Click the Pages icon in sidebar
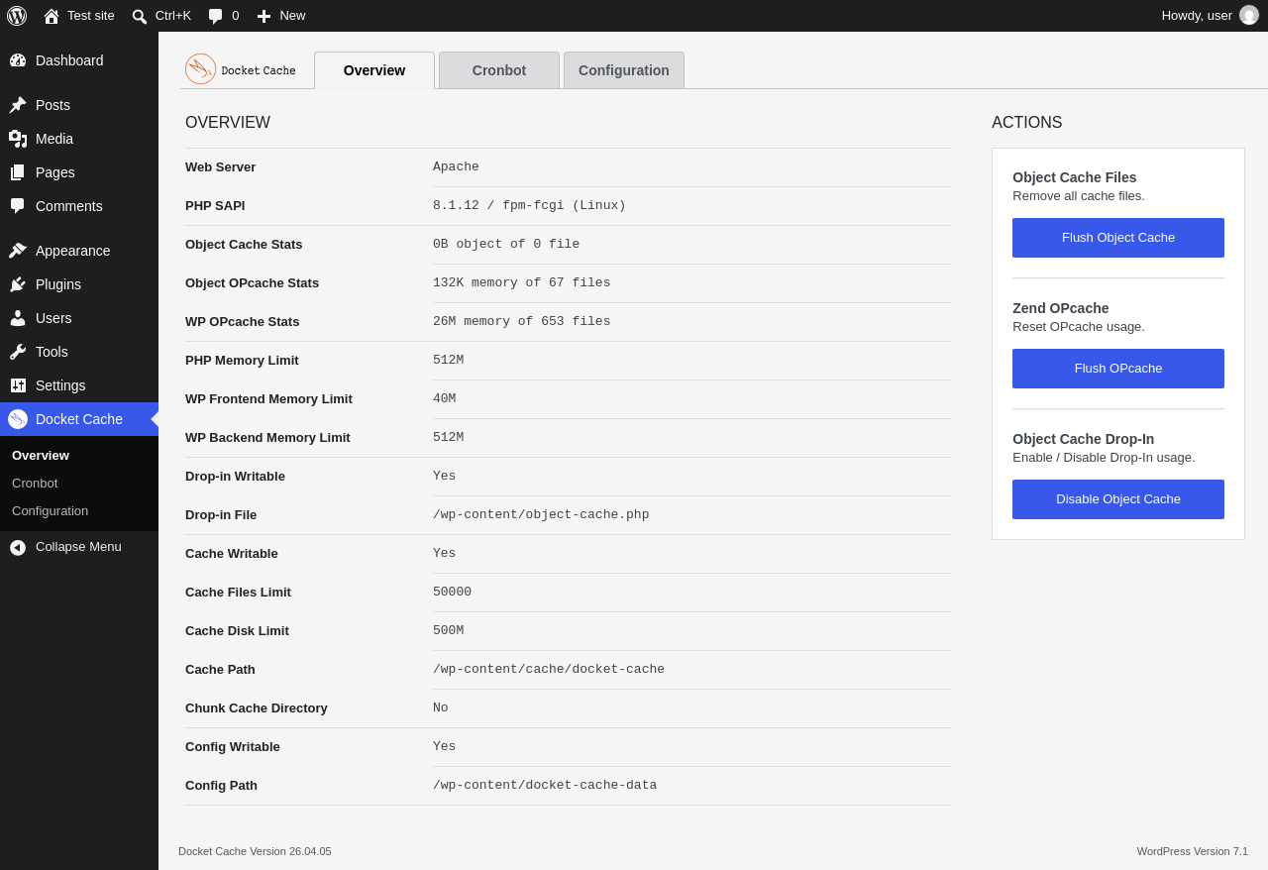The width and height of the screenshot is (1268, 870). point(18,172)
